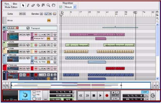Click the Record transport button

point(107,95)
